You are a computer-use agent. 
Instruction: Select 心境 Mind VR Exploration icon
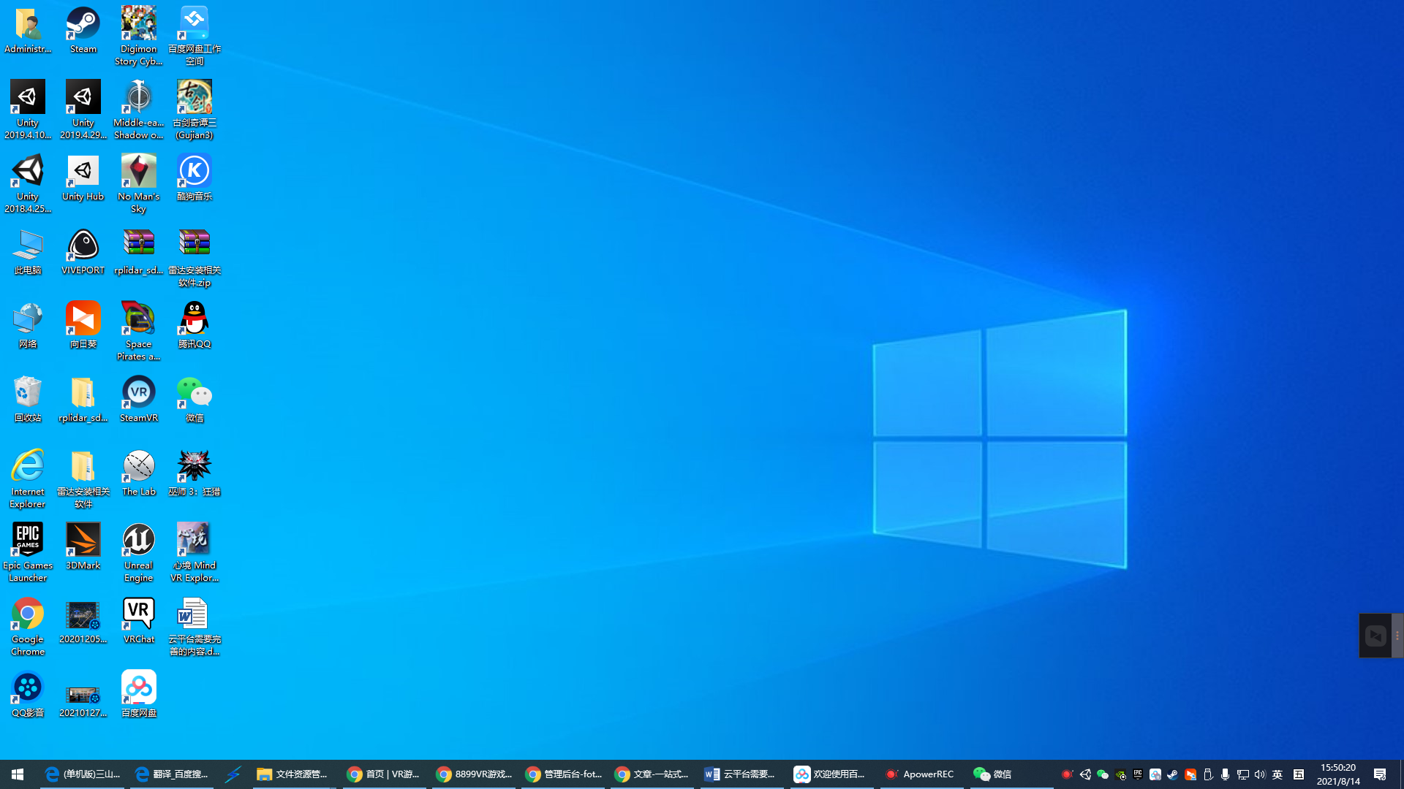coord(194,553)
